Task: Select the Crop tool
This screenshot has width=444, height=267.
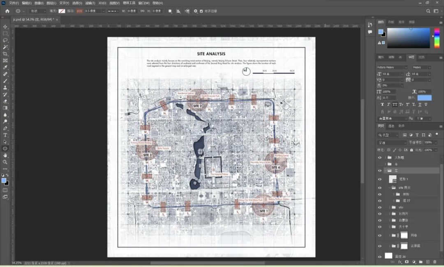Action: [5, 54]
